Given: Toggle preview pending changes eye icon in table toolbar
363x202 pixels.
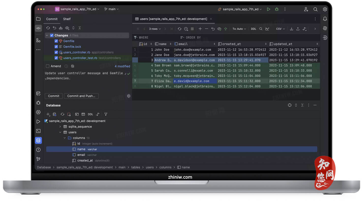Looking at the screenshot, I should click(219, 29).
